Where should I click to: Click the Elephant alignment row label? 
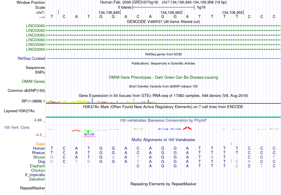click(x=38, y=166)
